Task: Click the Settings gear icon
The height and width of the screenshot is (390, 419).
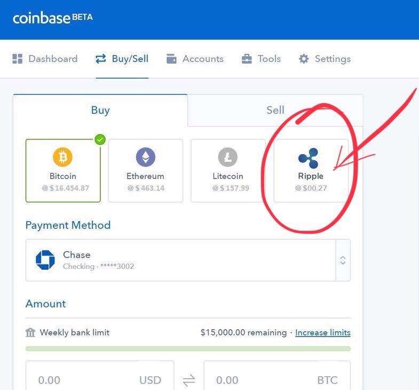Action: click(304, 59)
